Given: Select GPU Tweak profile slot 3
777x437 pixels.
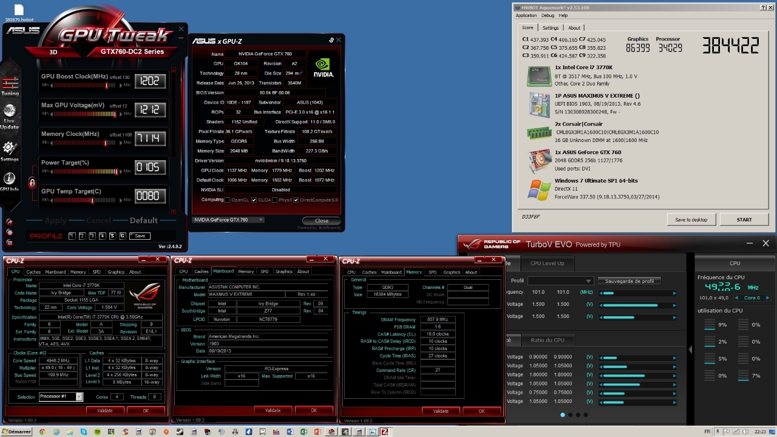Looking at the screenshot, I should (92, 235).
